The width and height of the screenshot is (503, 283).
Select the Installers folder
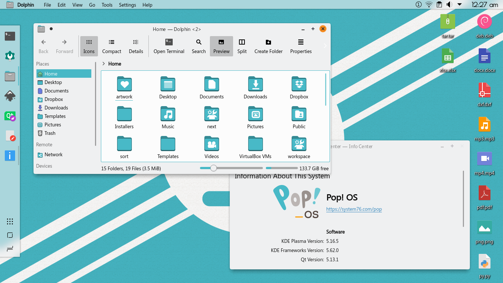124,118
